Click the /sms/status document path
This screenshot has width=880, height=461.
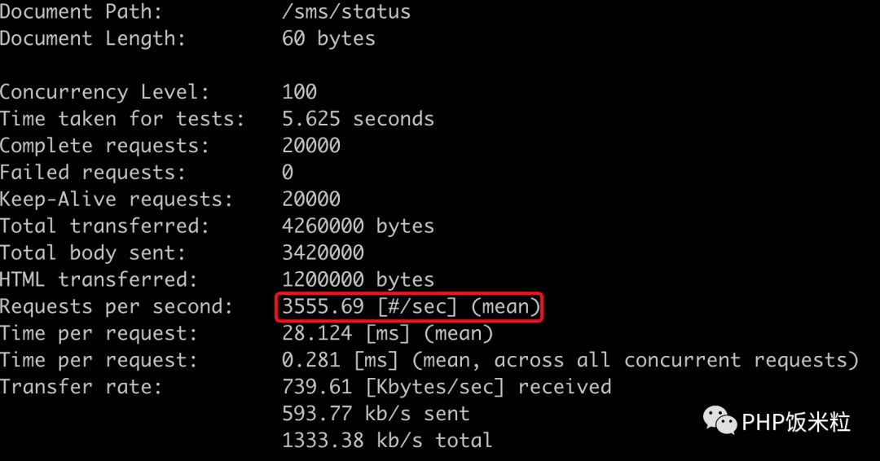click(346, 12)
